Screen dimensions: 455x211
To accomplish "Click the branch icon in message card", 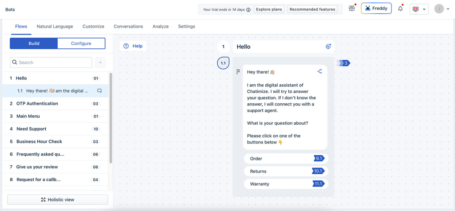I will pyautogui.click(x=319, y=71).
